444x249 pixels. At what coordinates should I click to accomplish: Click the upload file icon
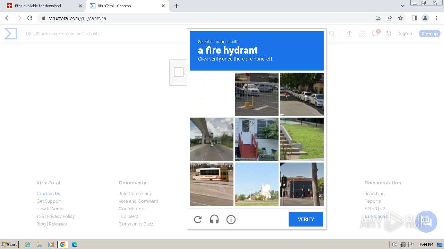pyautogui.click(x=349, y=34)
